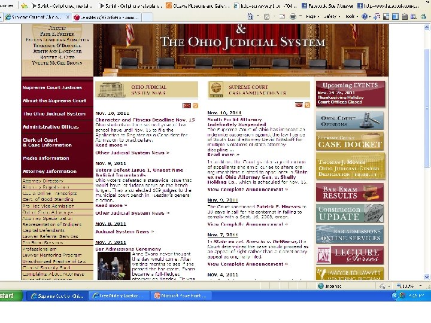Click email icon under Ohio Judicial System News

187,105
